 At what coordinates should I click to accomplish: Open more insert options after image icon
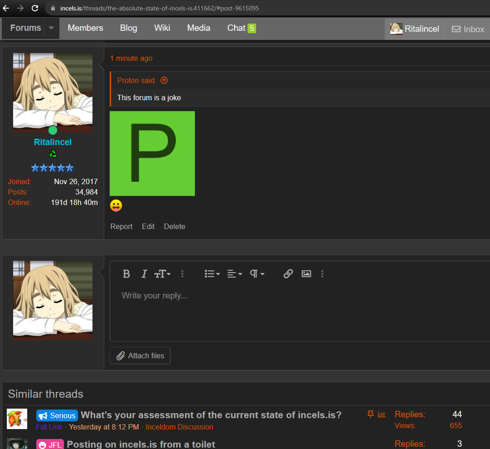click(x=322, y=274)
